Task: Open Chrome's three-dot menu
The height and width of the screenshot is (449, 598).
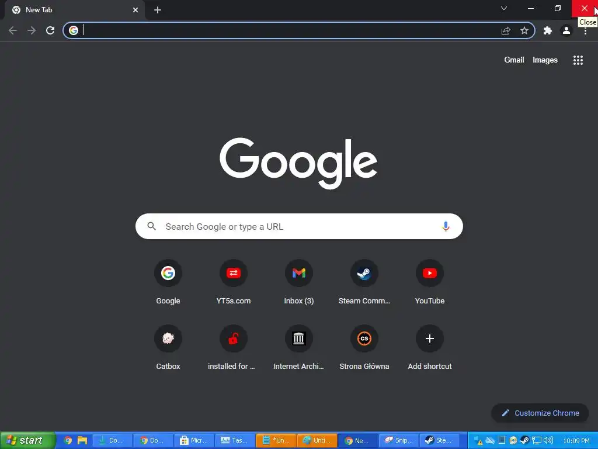Action: [x=585, y=30]
